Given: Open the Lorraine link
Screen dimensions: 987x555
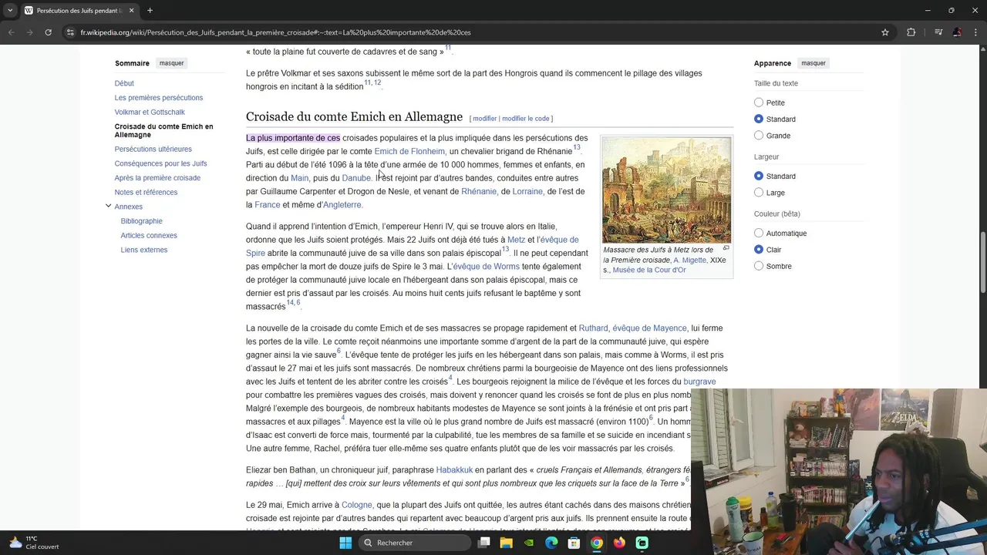Looking at the screenshot, I should 527,191.
